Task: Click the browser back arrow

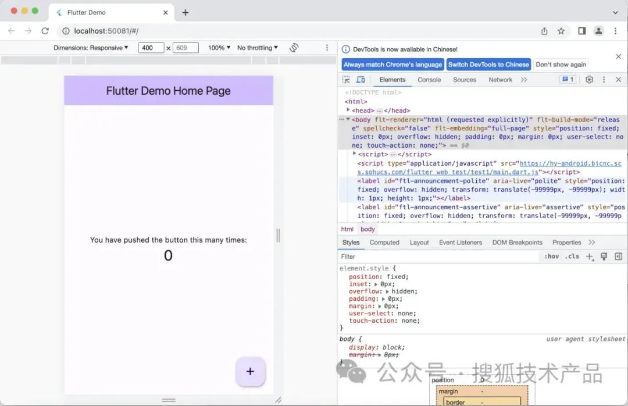Action: (x=11, y=31)
